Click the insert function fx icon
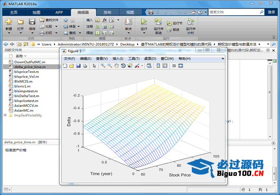 105,20
